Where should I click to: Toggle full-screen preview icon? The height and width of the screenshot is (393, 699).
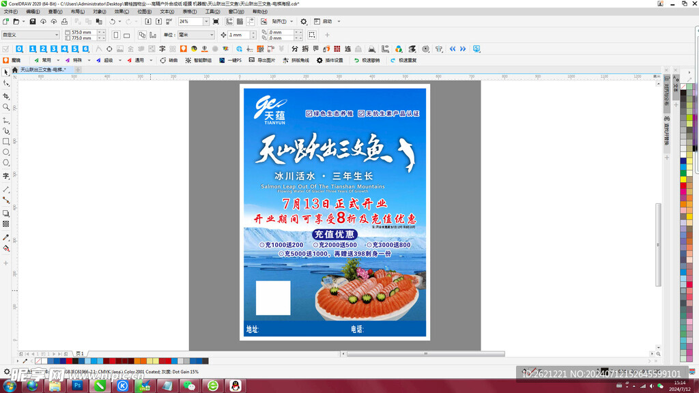[x=216, y=21]
